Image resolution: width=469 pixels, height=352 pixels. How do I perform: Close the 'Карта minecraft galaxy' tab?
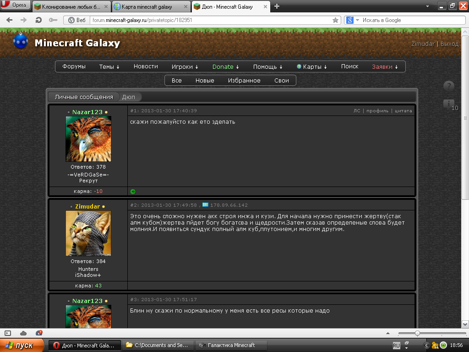tap(186, 6)
